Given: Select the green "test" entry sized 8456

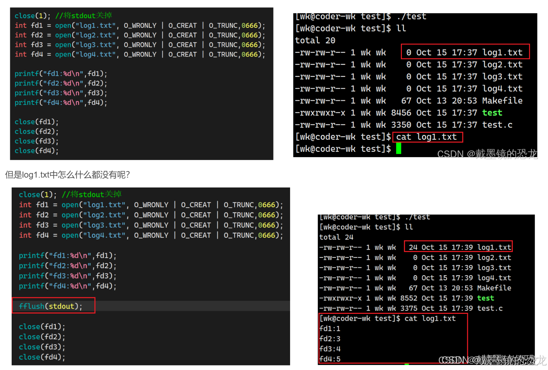Looking at the screenshot, I should coord(492,113).
